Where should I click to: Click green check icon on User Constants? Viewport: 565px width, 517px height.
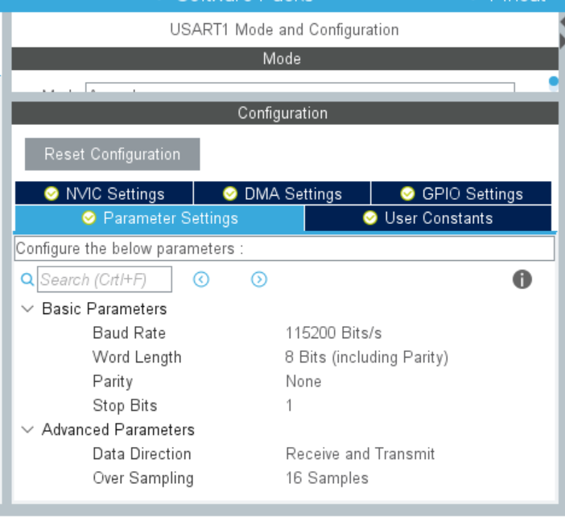point(370,218)
